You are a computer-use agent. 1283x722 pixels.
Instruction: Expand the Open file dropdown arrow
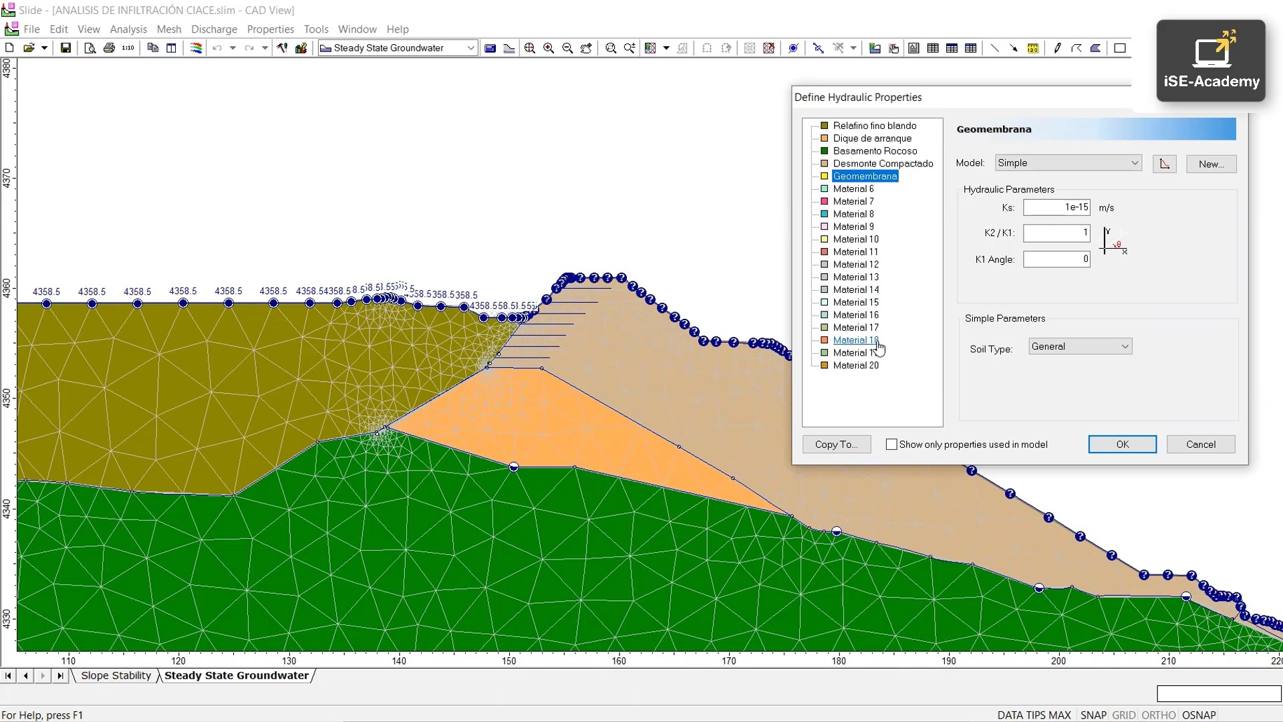(44, 48)
